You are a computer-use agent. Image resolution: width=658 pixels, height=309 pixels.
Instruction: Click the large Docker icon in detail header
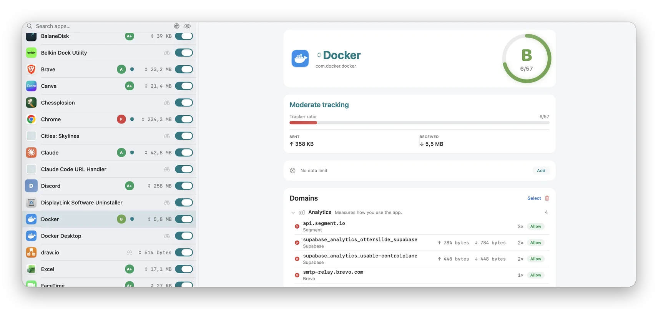tap(300, 59)
